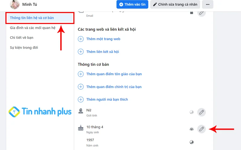The width and height of the screenshot is (241, 150).
Task: Click Thêm quan điểm tôn giáo của bạn
Action: [x=114, y=74]
